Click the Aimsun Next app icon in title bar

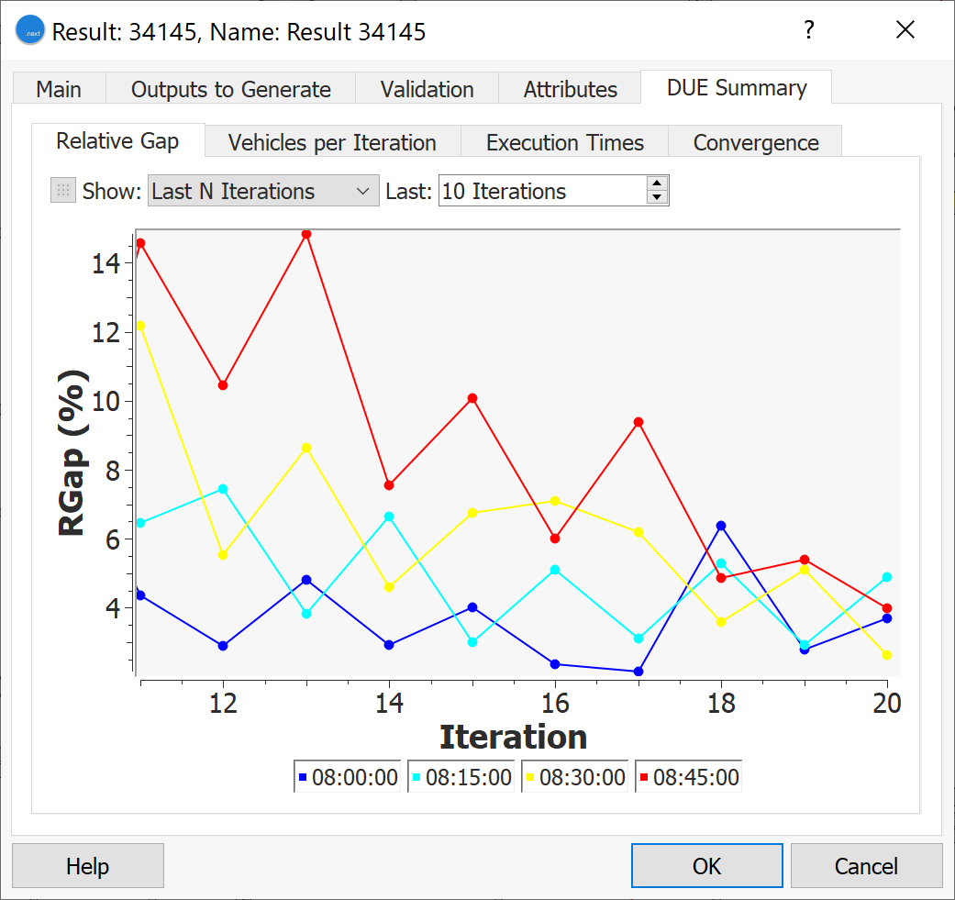tap(30, 31)
